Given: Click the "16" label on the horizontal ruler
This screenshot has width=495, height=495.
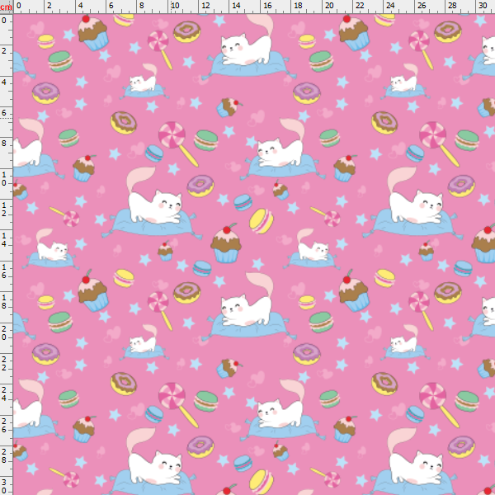Looking at the screenshot, I should [x=267, y=6].
